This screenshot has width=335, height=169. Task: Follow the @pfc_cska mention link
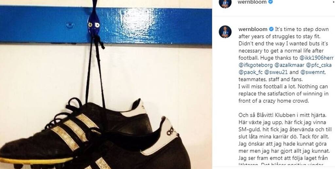[x=319, y=65]
